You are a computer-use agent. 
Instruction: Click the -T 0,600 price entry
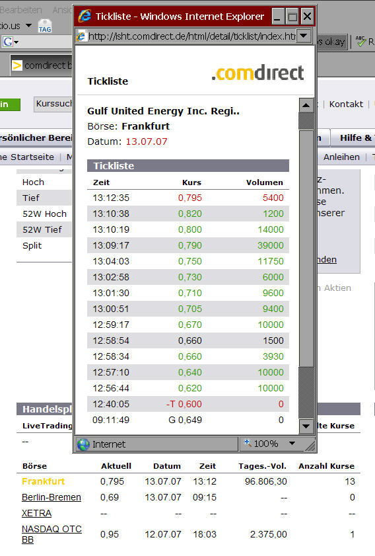pos(184,404)
